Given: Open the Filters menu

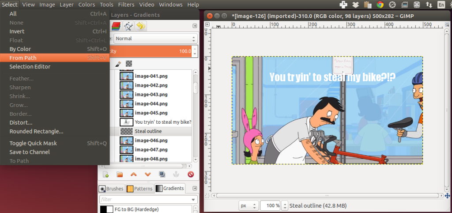Looking at the screenshot, I should click(x=126, y=4).
